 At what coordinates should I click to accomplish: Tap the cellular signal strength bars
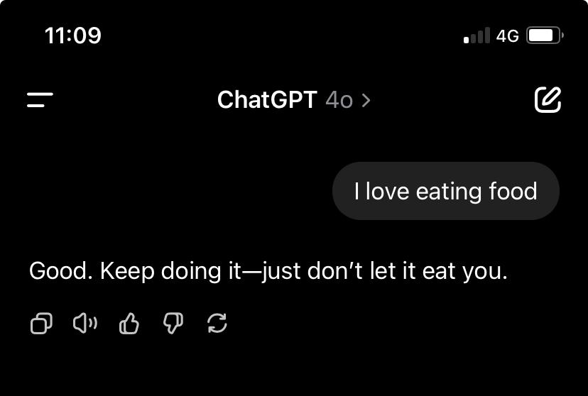point(477,35)
